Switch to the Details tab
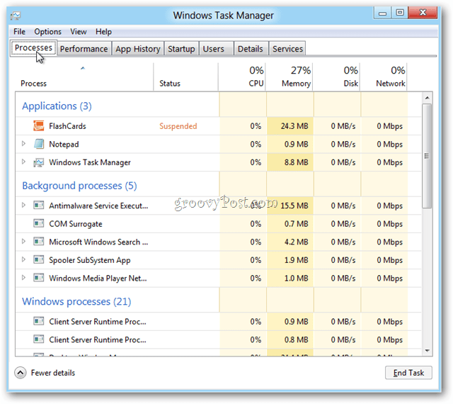Viewport: 453px width, 404px height. coord(250,49)
